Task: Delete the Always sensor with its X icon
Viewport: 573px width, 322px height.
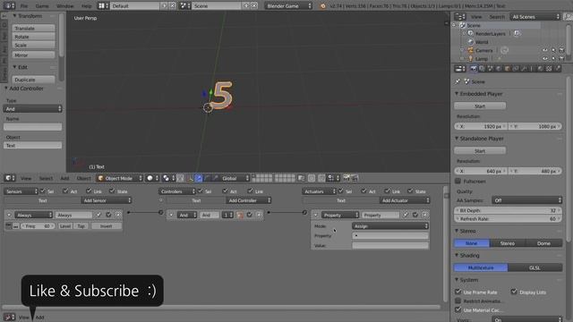Action: [x=118, y=215]
